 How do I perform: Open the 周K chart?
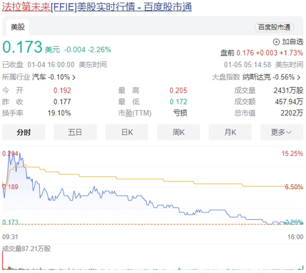[x=178, y=132]
